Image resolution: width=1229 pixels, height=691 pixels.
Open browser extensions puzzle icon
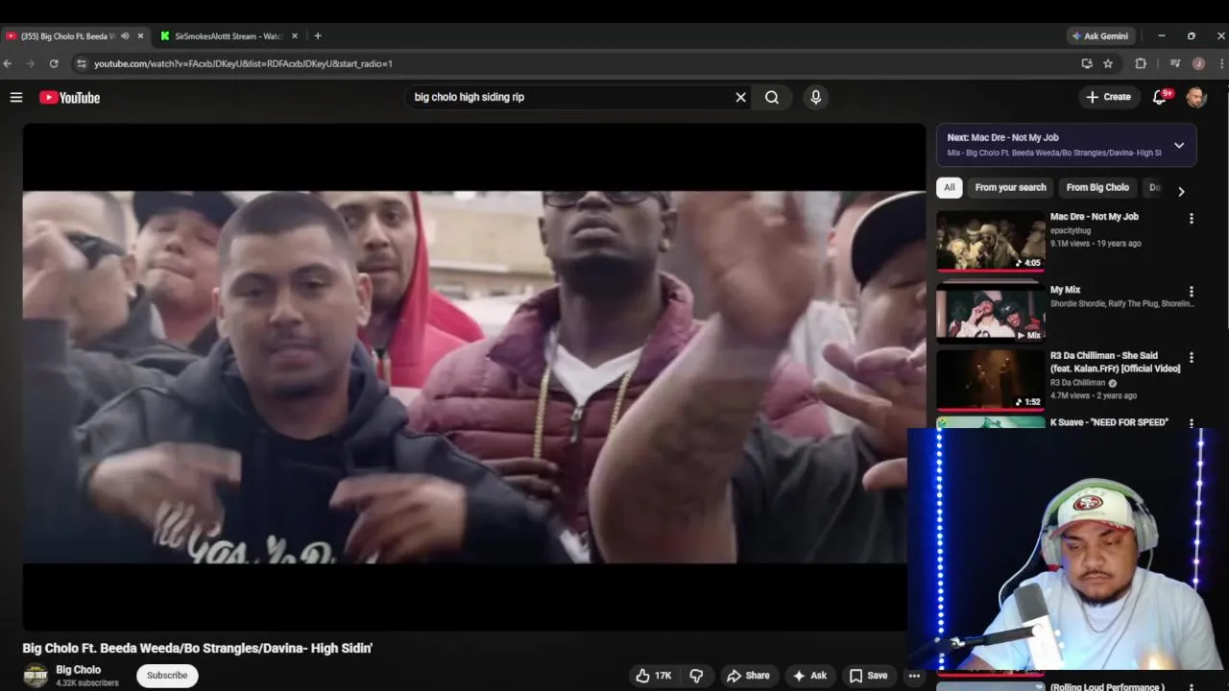point(1141,63)
